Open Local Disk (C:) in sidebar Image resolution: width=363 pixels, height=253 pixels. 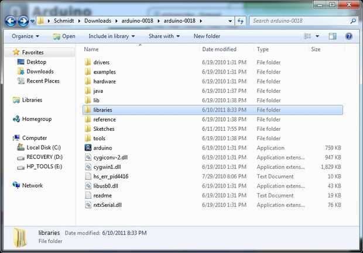pyautogui.click(x=43, y=147)
